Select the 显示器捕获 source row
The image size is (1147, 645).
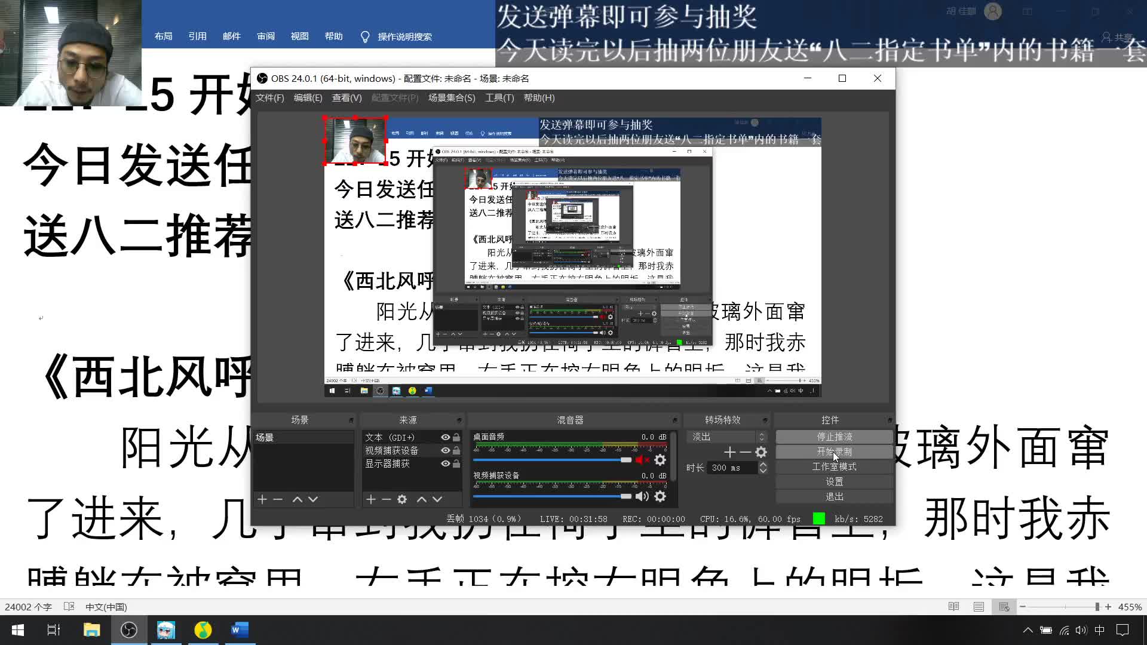pos(412,463)
